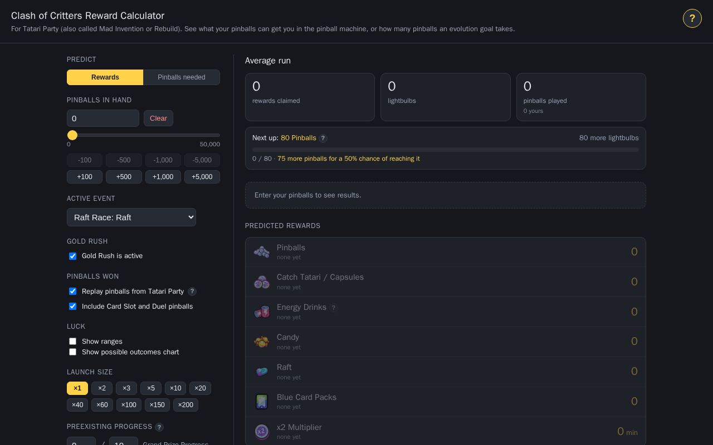Image resolution: width=713 pixels, height=445 pixels.
Task: Click the Candy reward icon
Action: (x=262, y=342)
